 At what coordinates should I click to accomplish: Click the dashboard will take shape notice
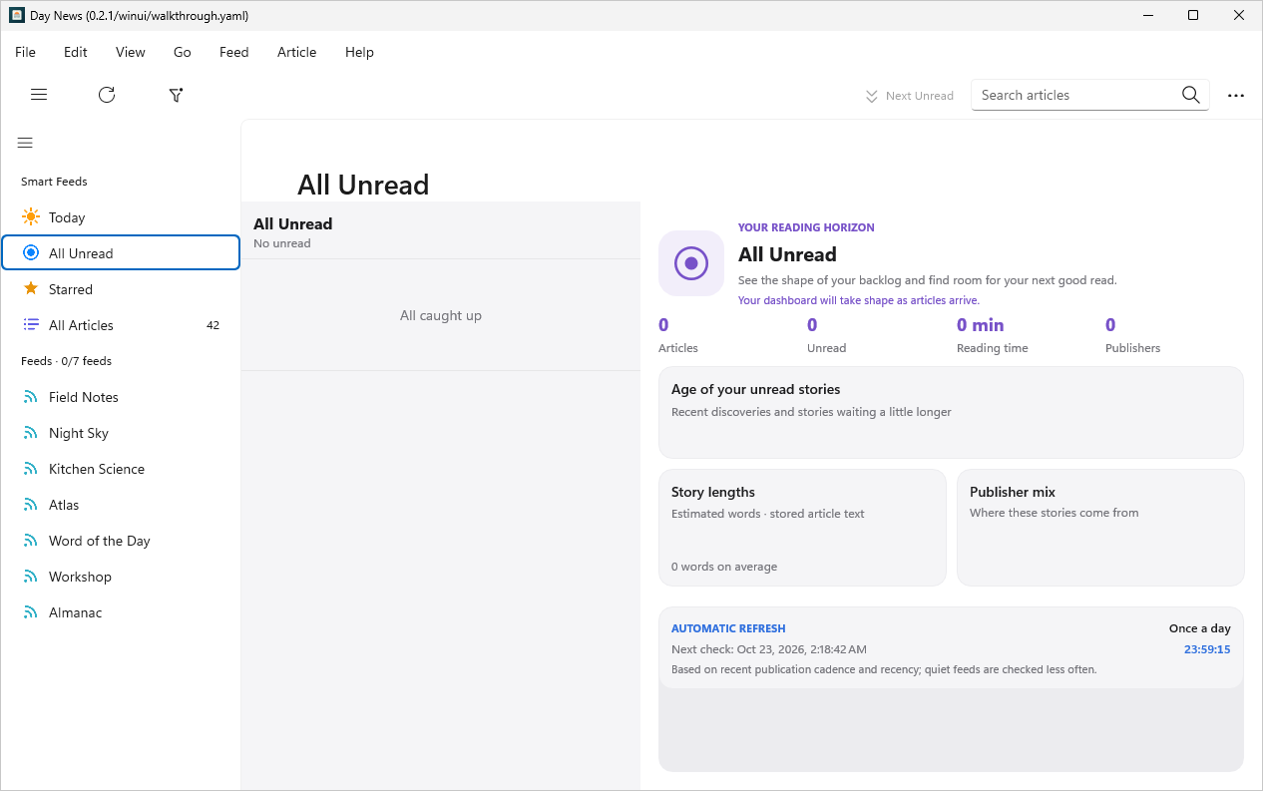click(859, 300)
